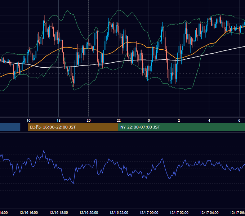This screenshot has width=245, height=216.
Task: Click the '20' hour axis label
Action: (89, 121)
